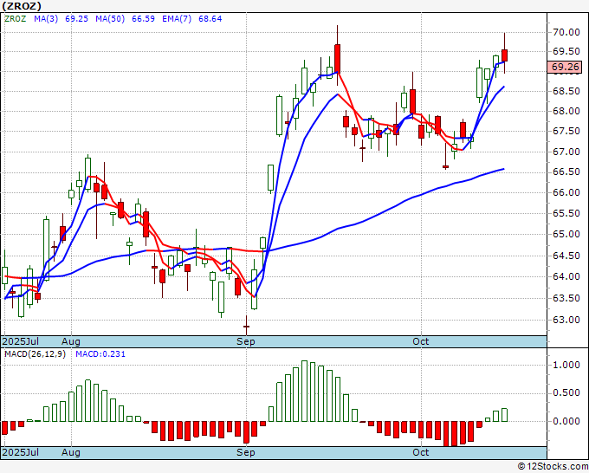Viewport: 589px width, 473px height.
Task: Click the 0.000 MACD axis label
Action: click(x=566, y=421)
